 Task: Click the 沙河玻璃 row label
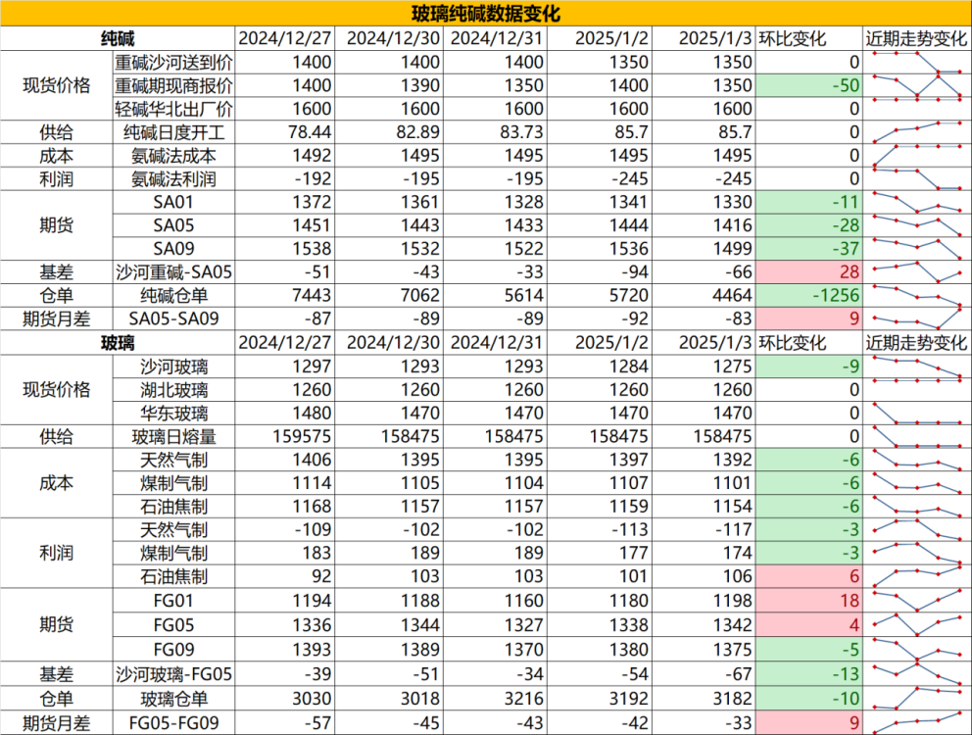pyautogui.click(x=173, y=367)
